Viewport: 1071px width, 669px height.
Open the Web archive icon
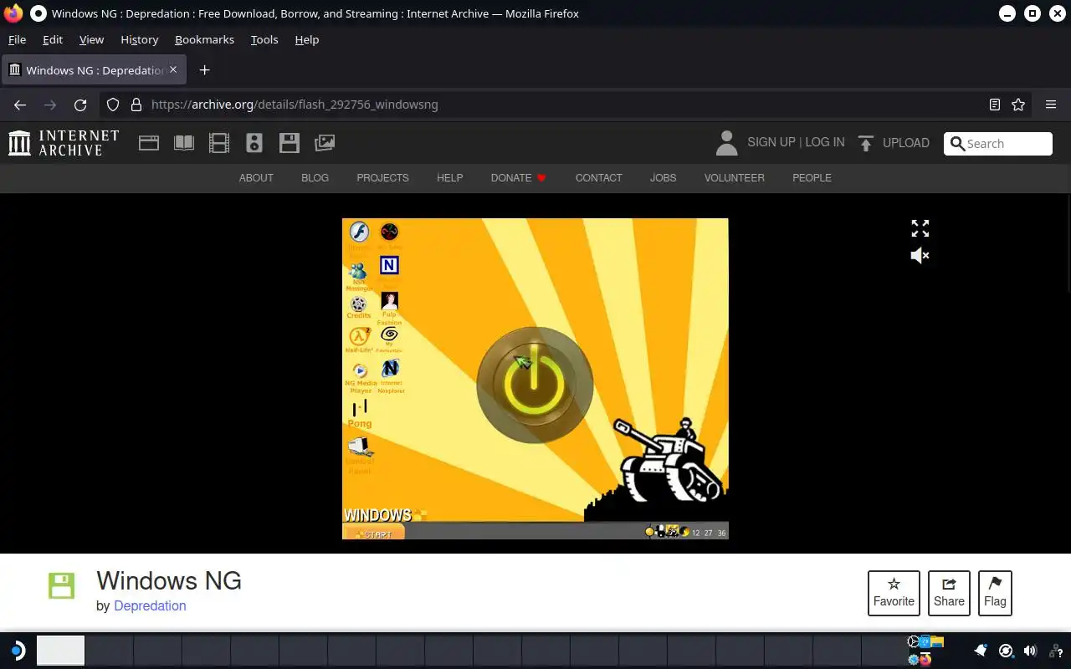click(x=149, y=143)
